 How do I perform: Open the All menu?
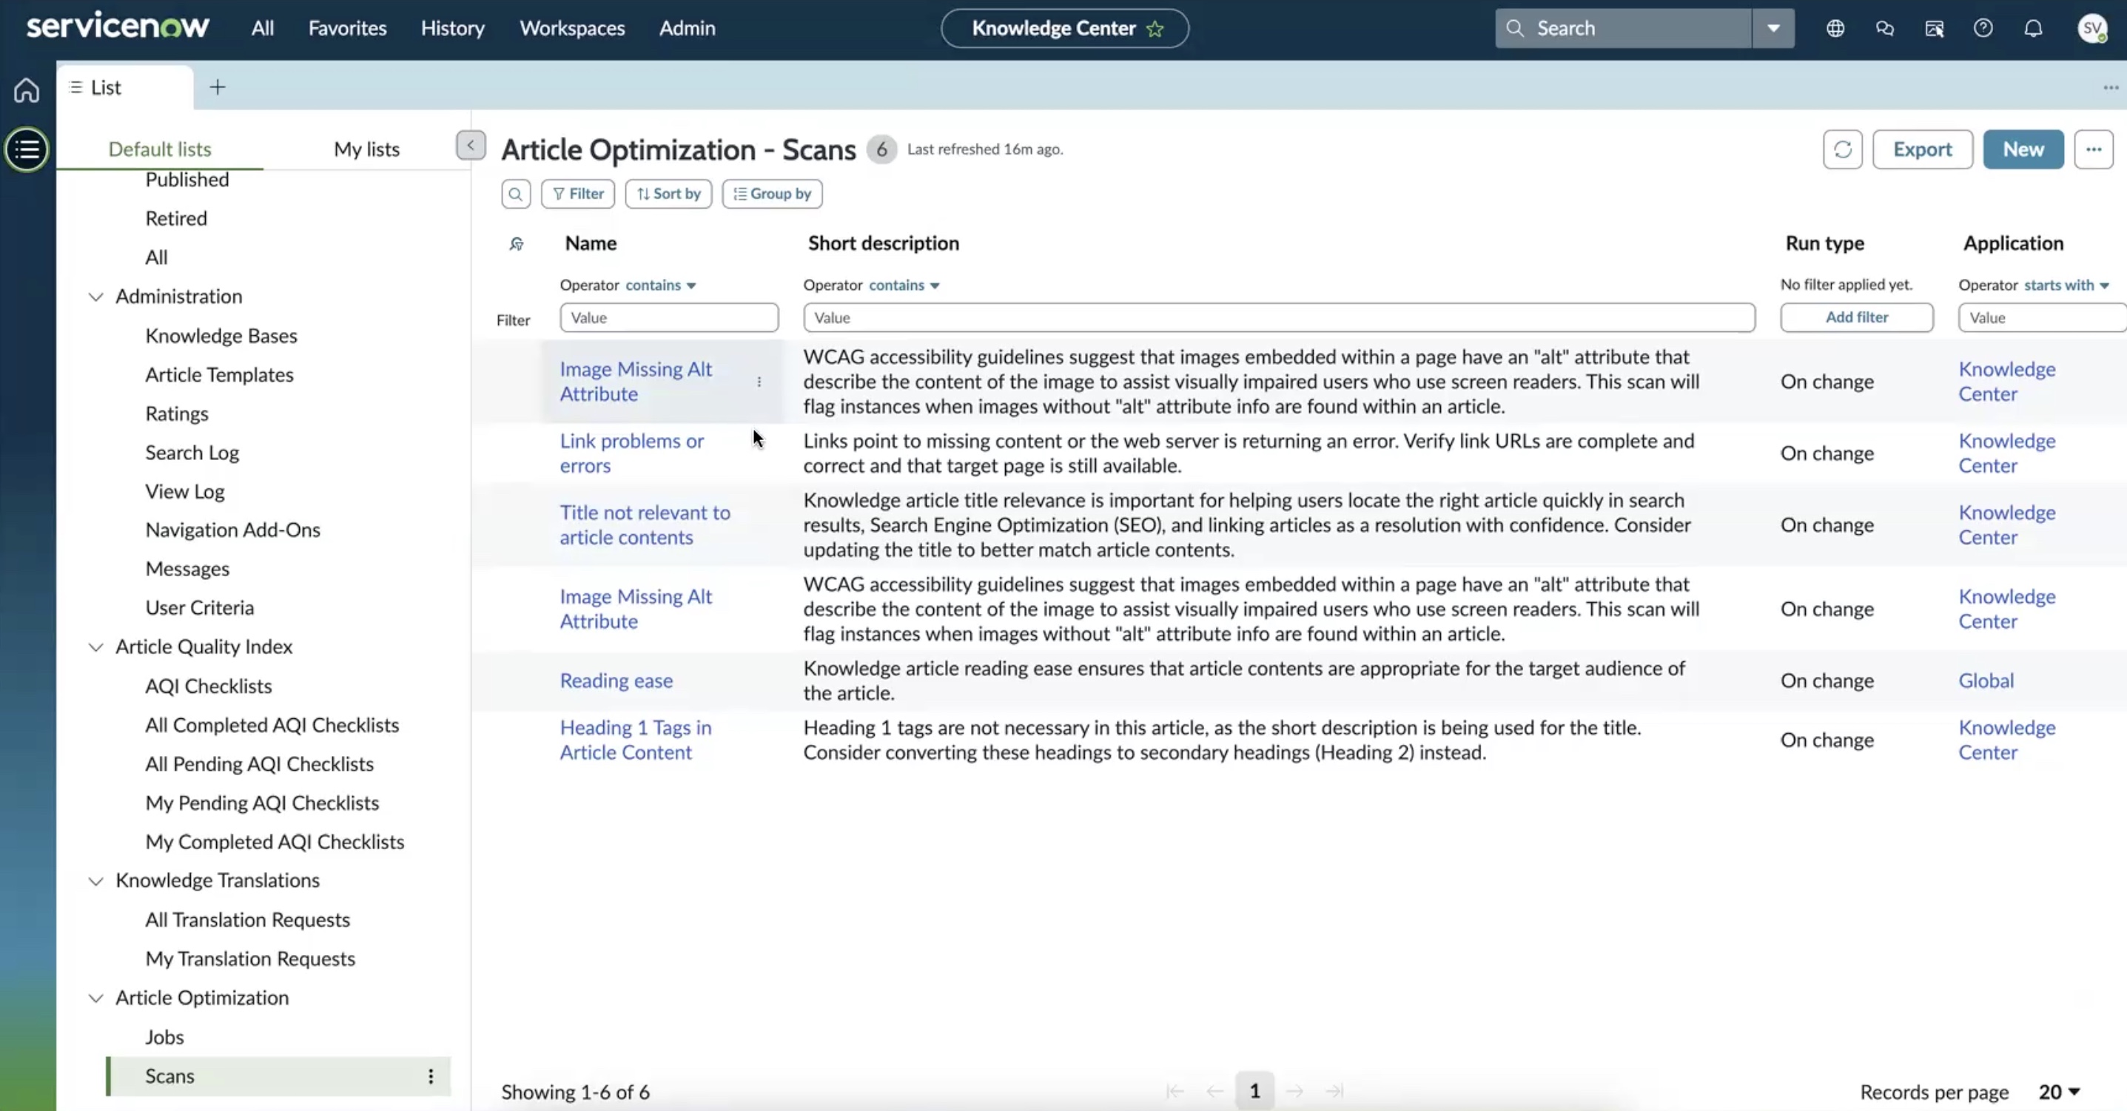click(x=263, y=28)
